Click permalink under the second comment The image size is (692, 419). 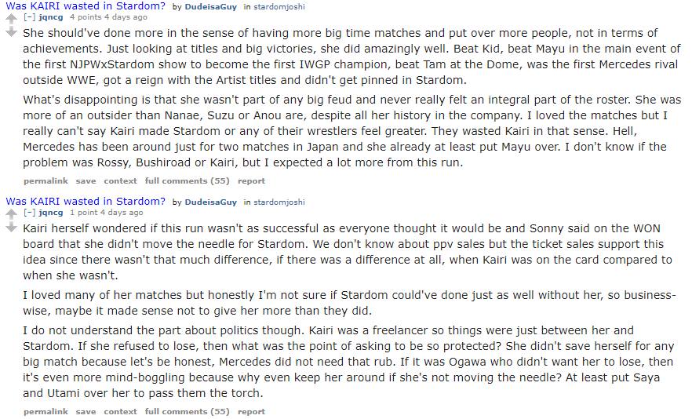click(46, 411)
